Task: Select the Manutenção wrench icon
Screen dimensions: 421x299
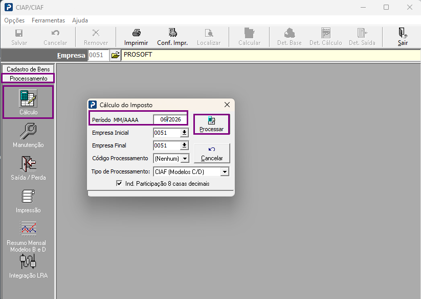Action: tap(28, 131)
